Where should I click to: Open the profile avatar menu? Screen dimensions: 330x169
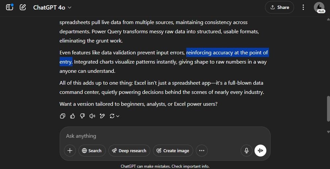[x=319, y=7]
